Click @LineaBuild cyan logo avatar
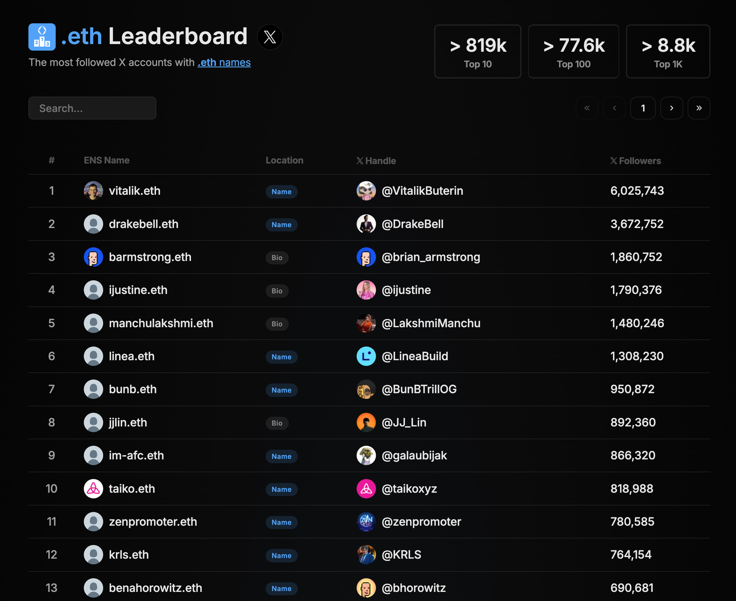Image resolution: width=736 pixels, height=601 pixels. click(366, 356)
